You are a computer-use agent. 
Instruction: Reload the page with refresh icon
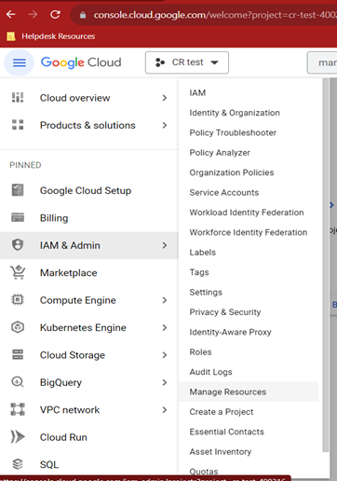click(x=55, y=14)
